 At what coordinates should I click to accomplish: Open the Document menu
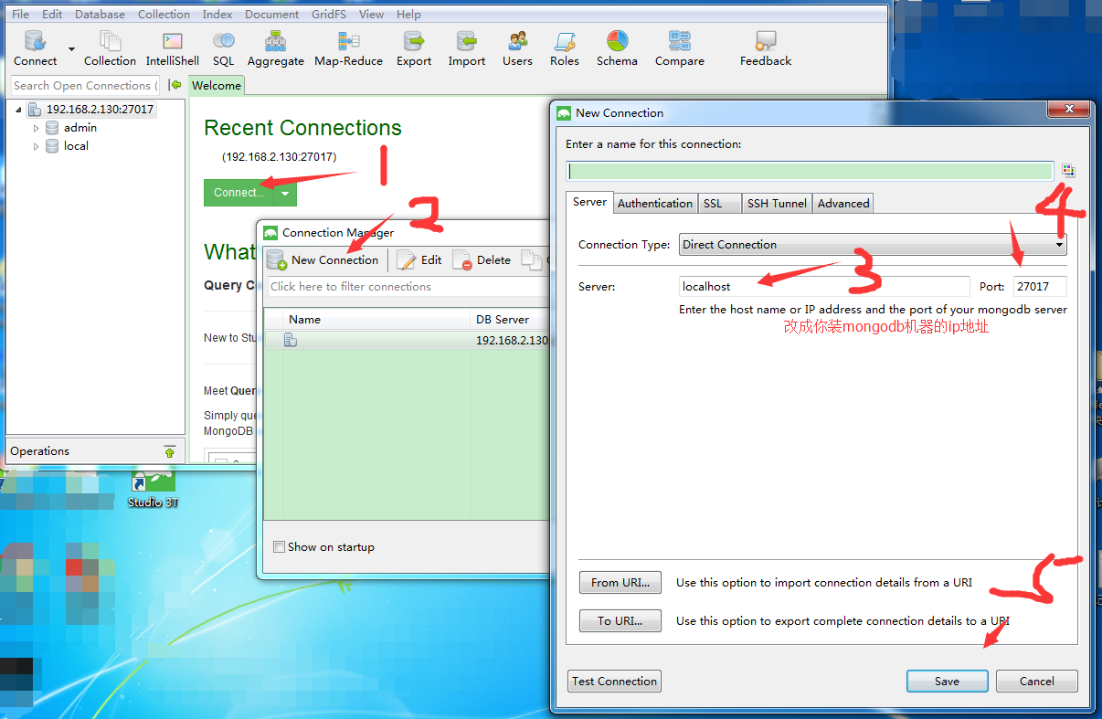point(272,15)
